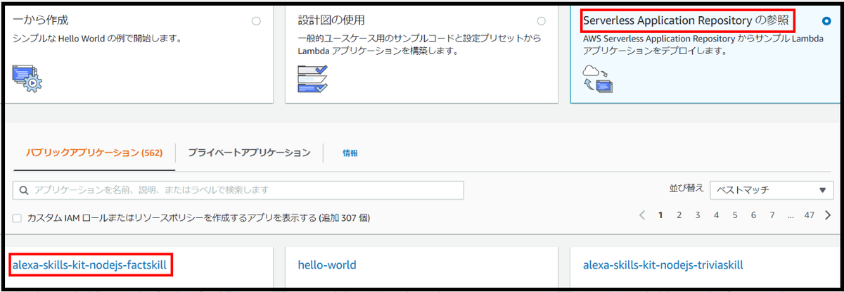Image resolution: width=844 pixels, height=292 pixels.
Task: Click the pagination ellipsis
Action: point(791,217)
